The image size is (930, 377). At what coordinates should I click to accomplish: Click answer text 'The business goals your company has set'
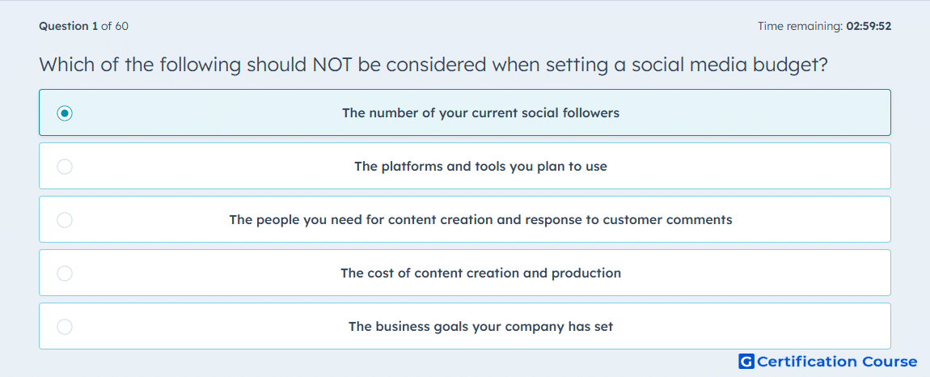[480, 327]
